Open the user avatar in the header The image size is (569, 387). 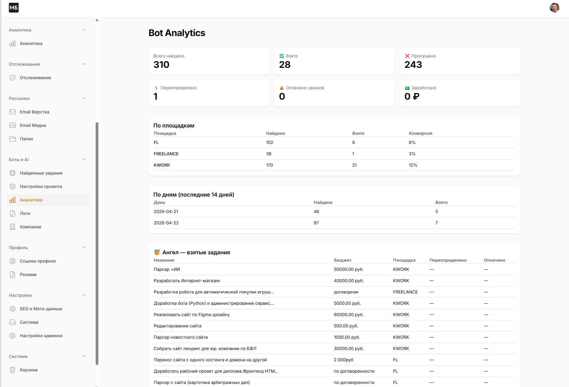pyautogui.click(x=554, y=8)
